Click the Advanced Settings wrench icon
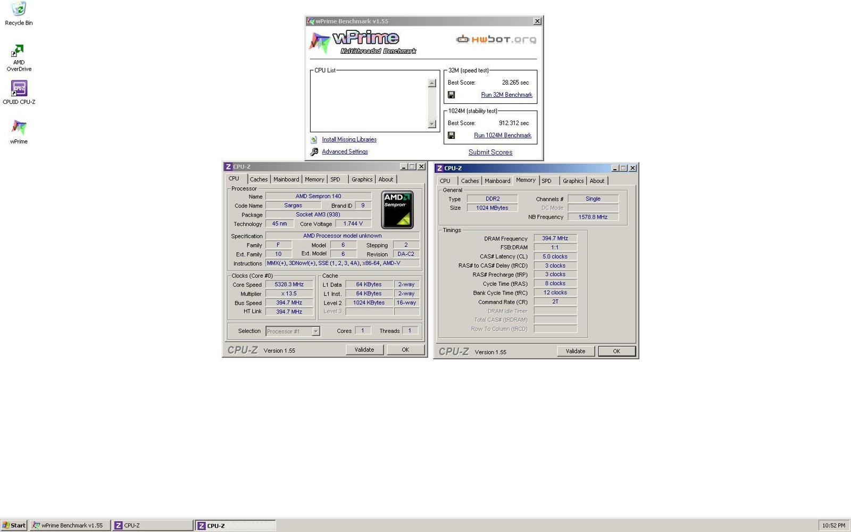The image size is (851, 532). (314, 152)
